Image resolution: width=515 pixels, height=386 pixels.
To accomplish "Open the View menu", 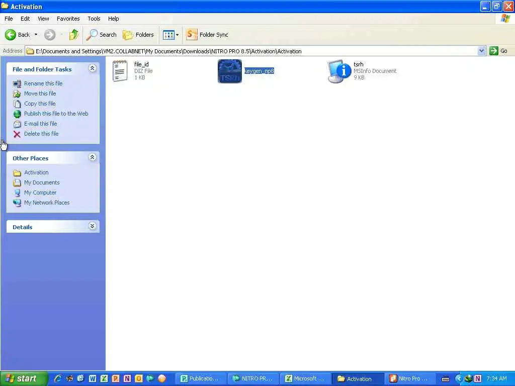I will [x=43, y=19].
